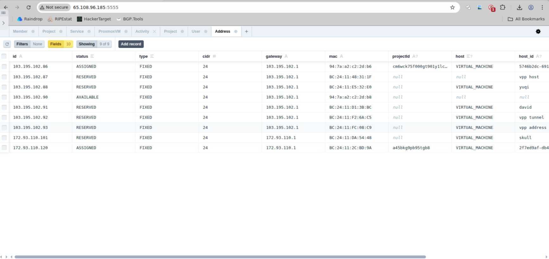This screenshot has width=549, height=259.
Task: Click the red extension icon with badge 1
Action: click(x=491, y=8)
